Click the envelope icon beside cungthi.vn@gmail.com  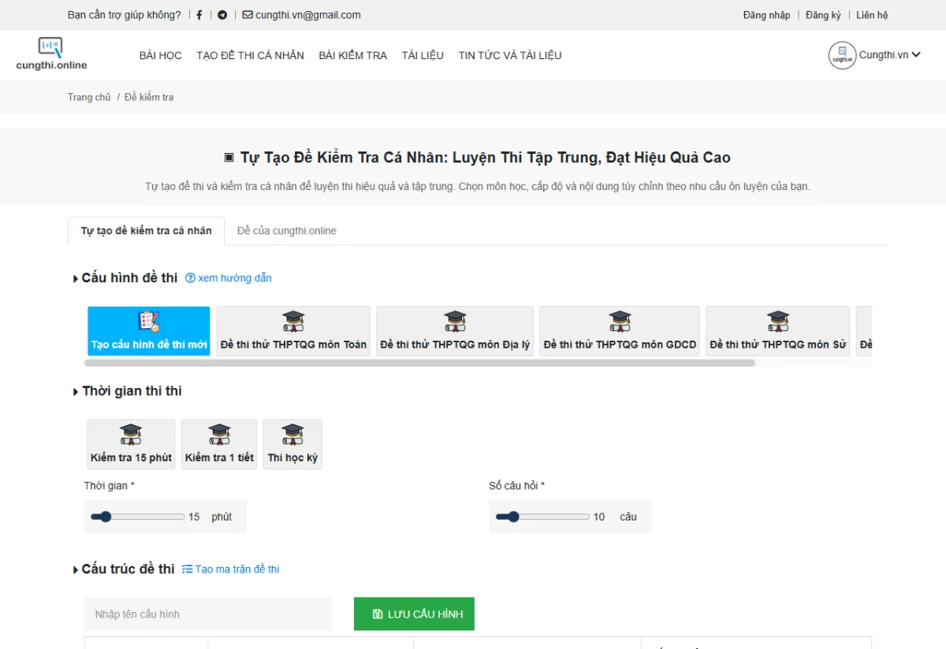point(248,14)
